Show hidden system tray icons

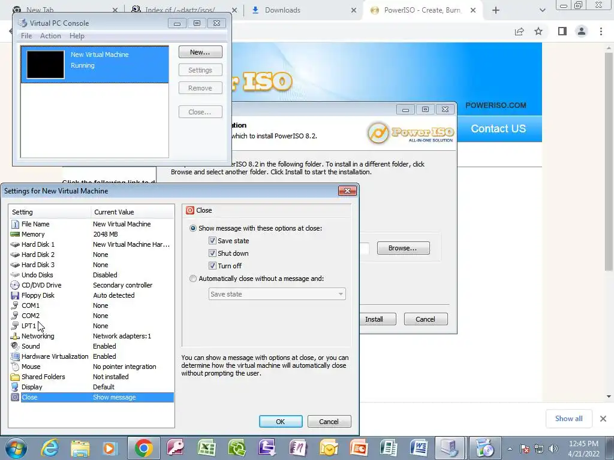pyautogui.click(x=510, y=449)
